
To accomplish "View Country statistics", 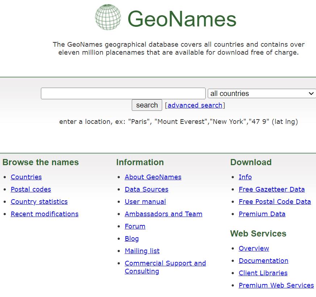I will click(39, 202).
